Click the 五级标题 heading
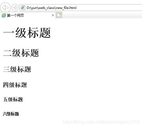This screenshot has height=127, width=142. [x=13, y=99]
